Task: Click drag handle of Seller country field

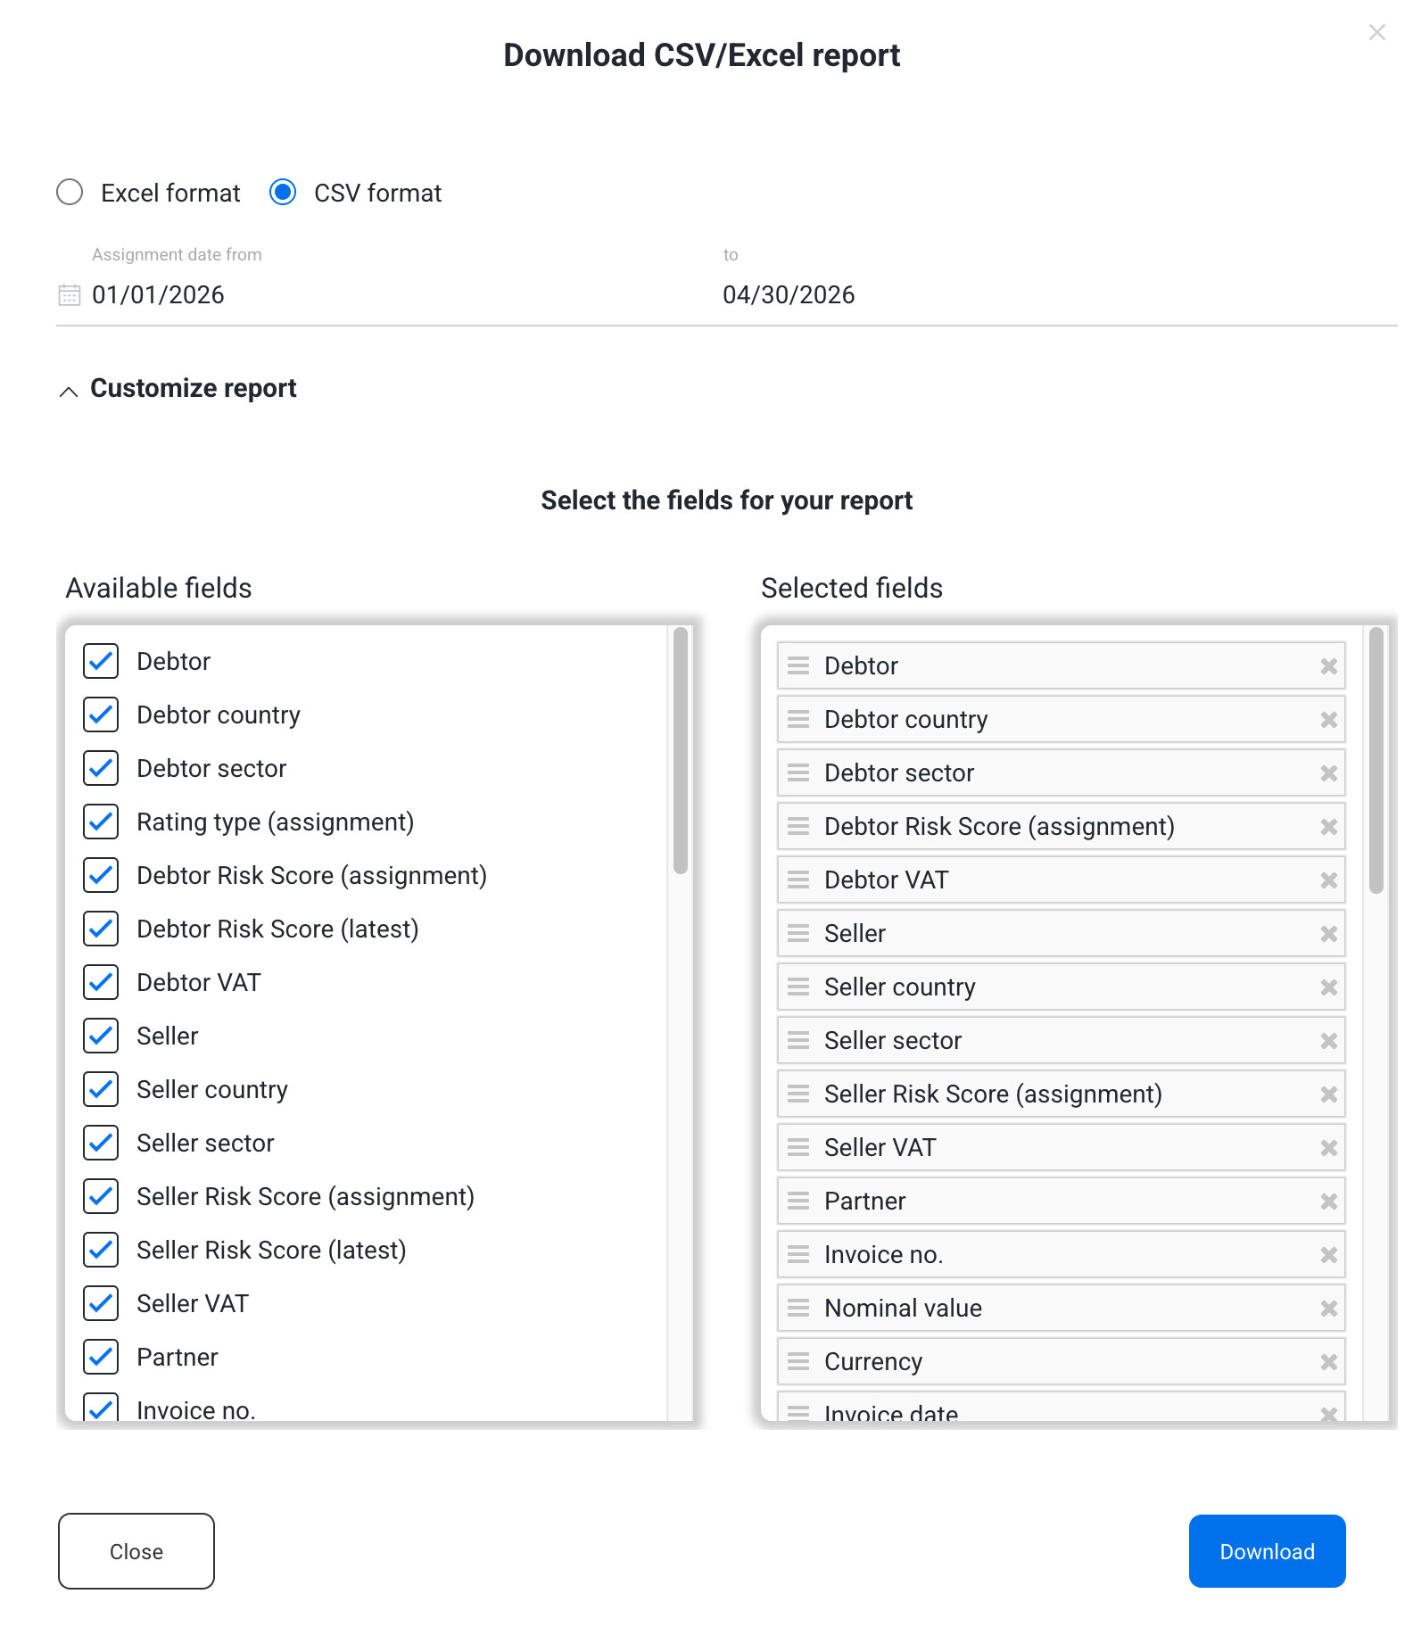Action: [798, 987]
